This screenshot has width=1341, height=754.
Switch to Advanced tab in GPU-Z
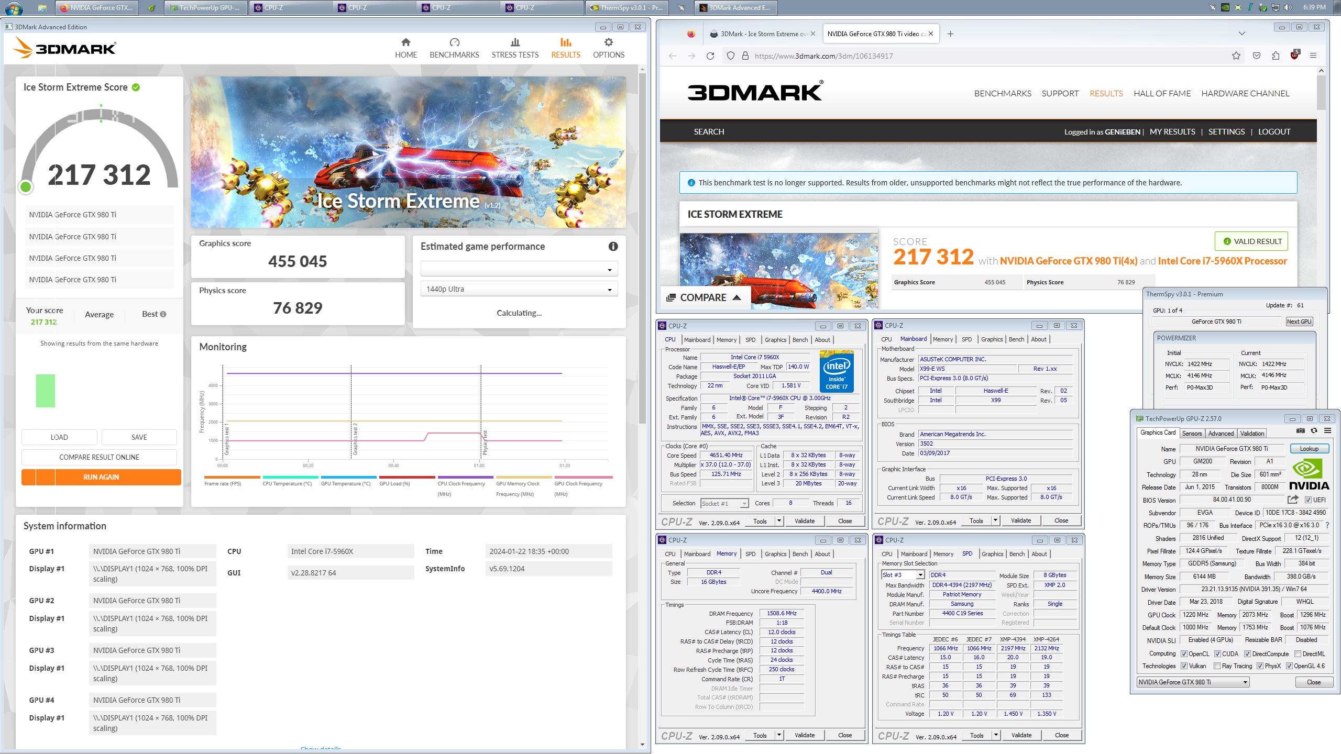(1221, 434)
